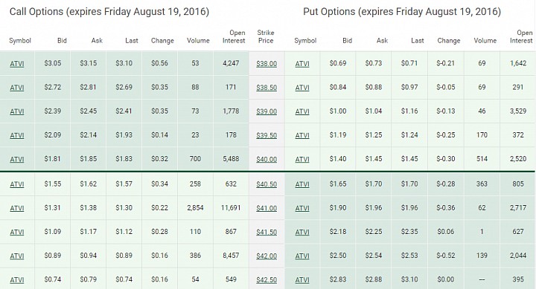Open the $39.00 strike price link
The height and width of the screenshot is (289, 536).
267,111
